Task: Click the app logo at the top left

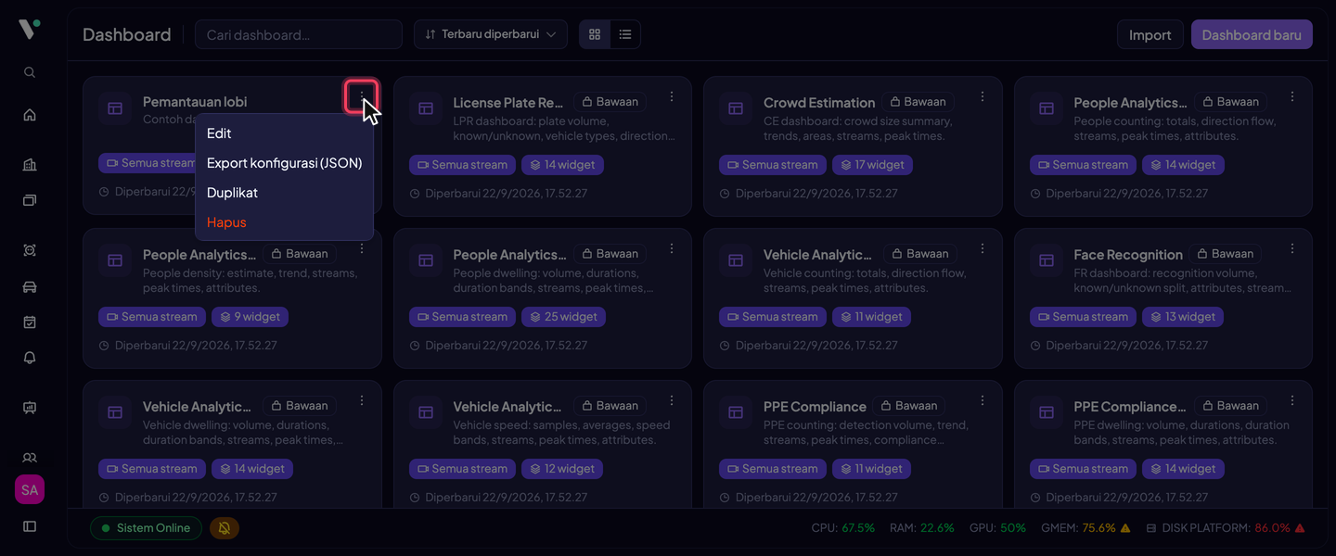Action: pos(29,29)
